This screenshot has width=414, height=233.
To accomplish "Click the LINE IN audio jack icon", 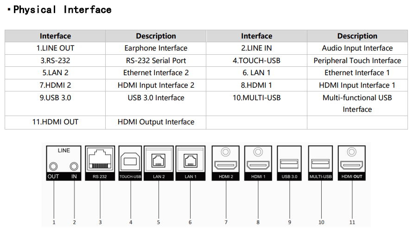I will (74, 166).
